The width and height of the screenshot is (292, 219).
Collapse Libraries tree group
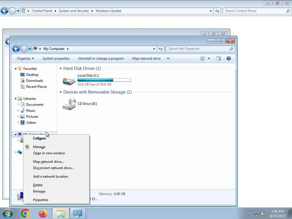point(15,98)
